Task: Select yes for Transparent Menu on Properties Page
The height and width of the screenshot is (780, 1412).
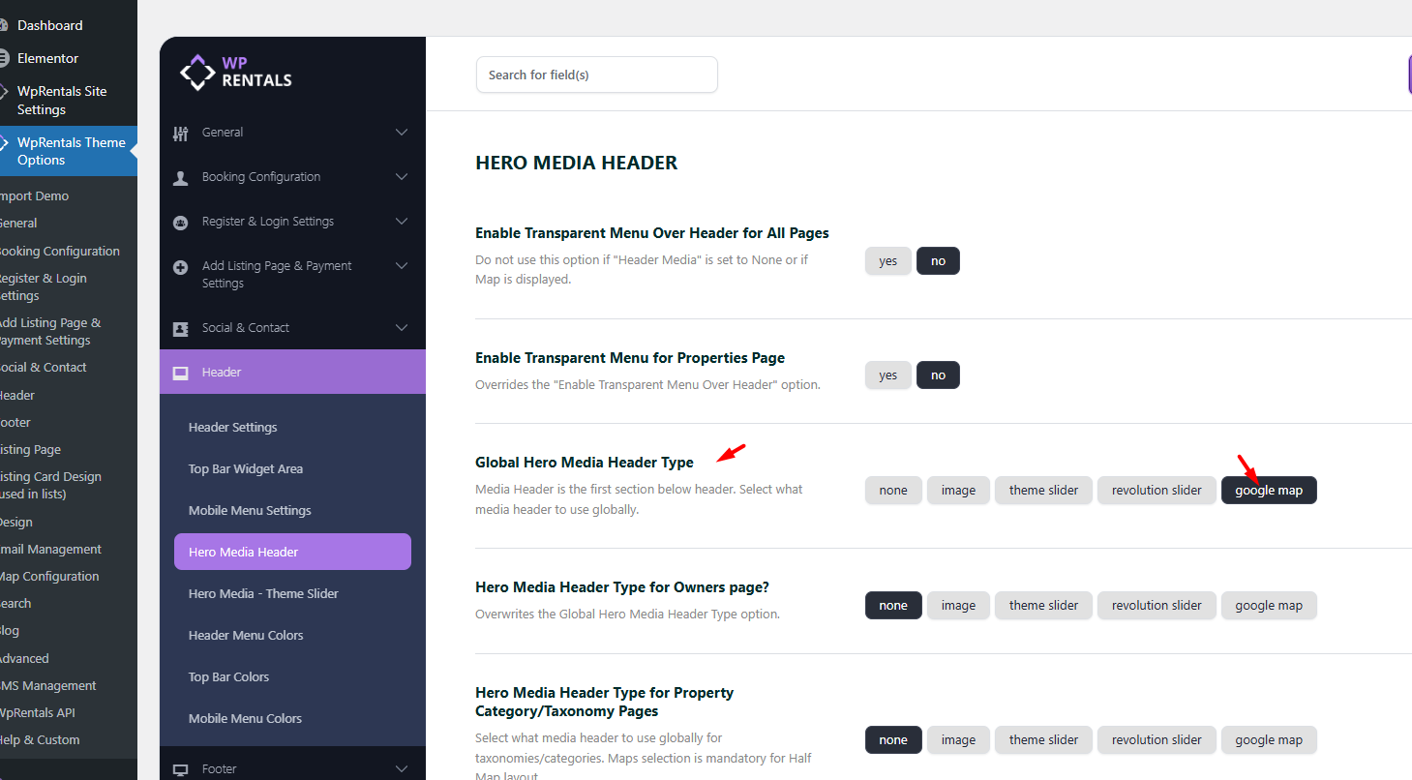Action: [887, 375]
